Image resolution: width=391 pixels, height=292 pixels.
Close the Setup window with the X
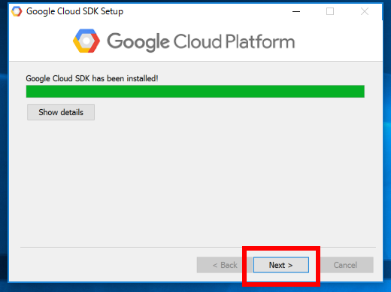365,11
